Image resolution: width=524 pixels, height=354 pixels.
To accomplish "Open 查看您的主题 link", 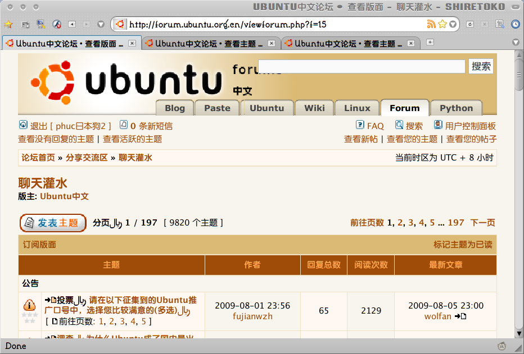I will (x=412, y=139).
